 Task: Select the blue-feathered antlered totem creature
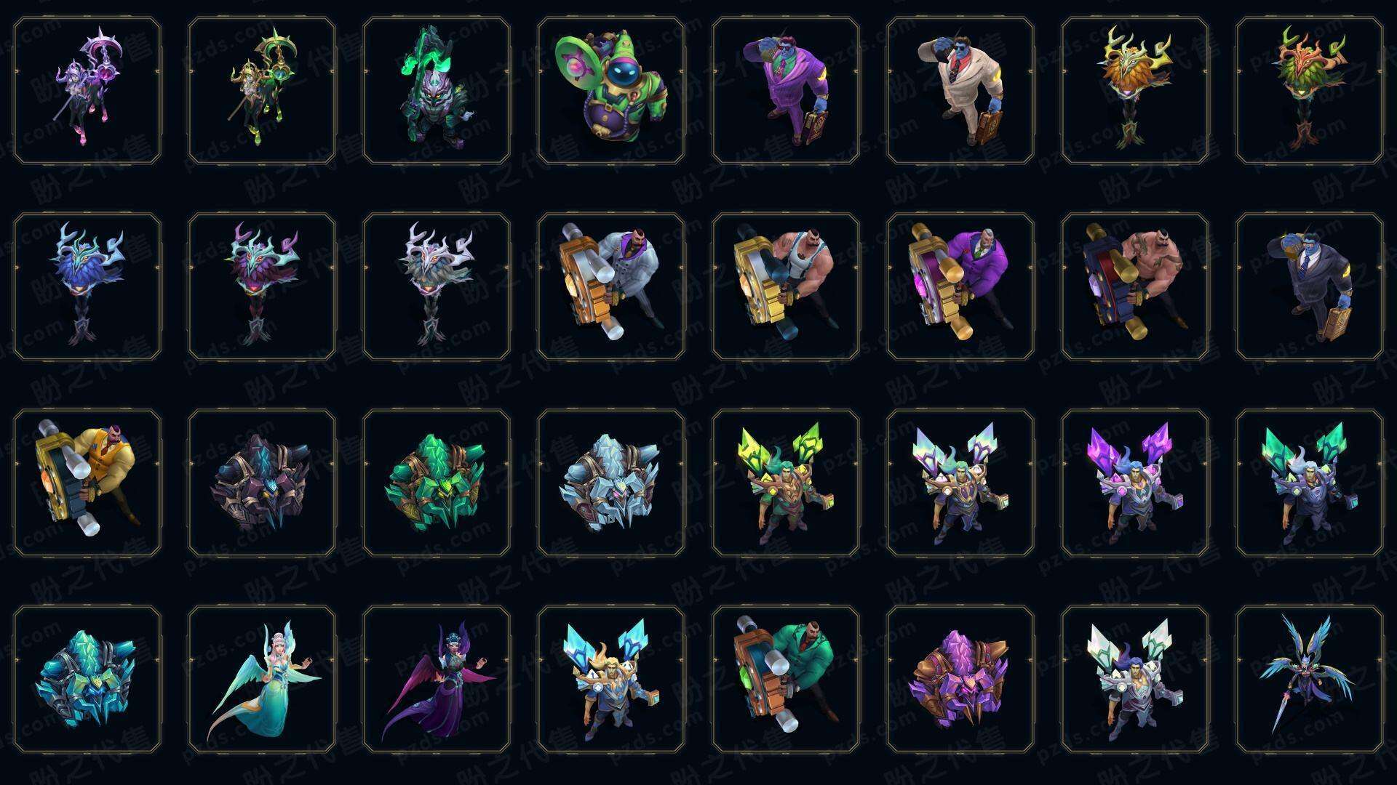coord(87,286)
